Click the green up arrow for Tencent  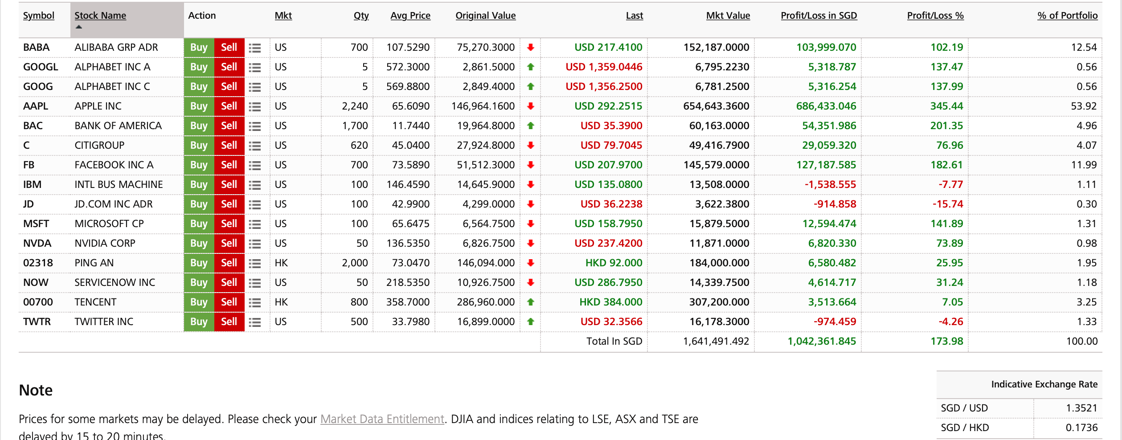530,302
